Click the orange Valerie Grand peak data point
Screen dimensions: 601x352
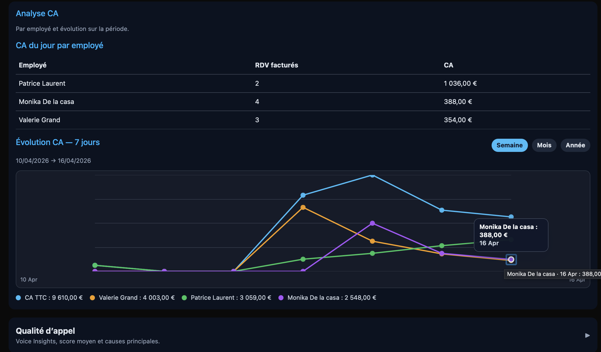tap(303, 207)
